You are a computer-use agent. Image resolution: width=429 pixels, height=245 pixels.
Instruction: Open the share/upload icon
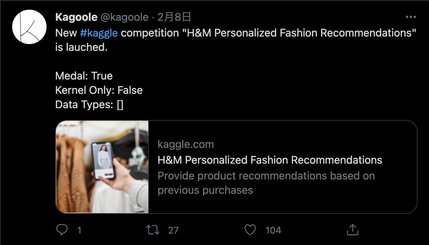pyautogui.click(x=352, y=230)
